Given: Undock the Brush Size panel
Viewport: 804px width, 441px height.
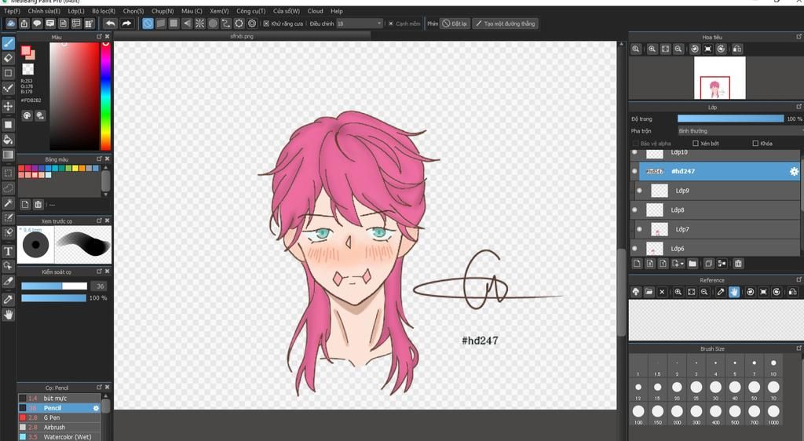Looking at the screenshot, I should (x=799, y=348).
